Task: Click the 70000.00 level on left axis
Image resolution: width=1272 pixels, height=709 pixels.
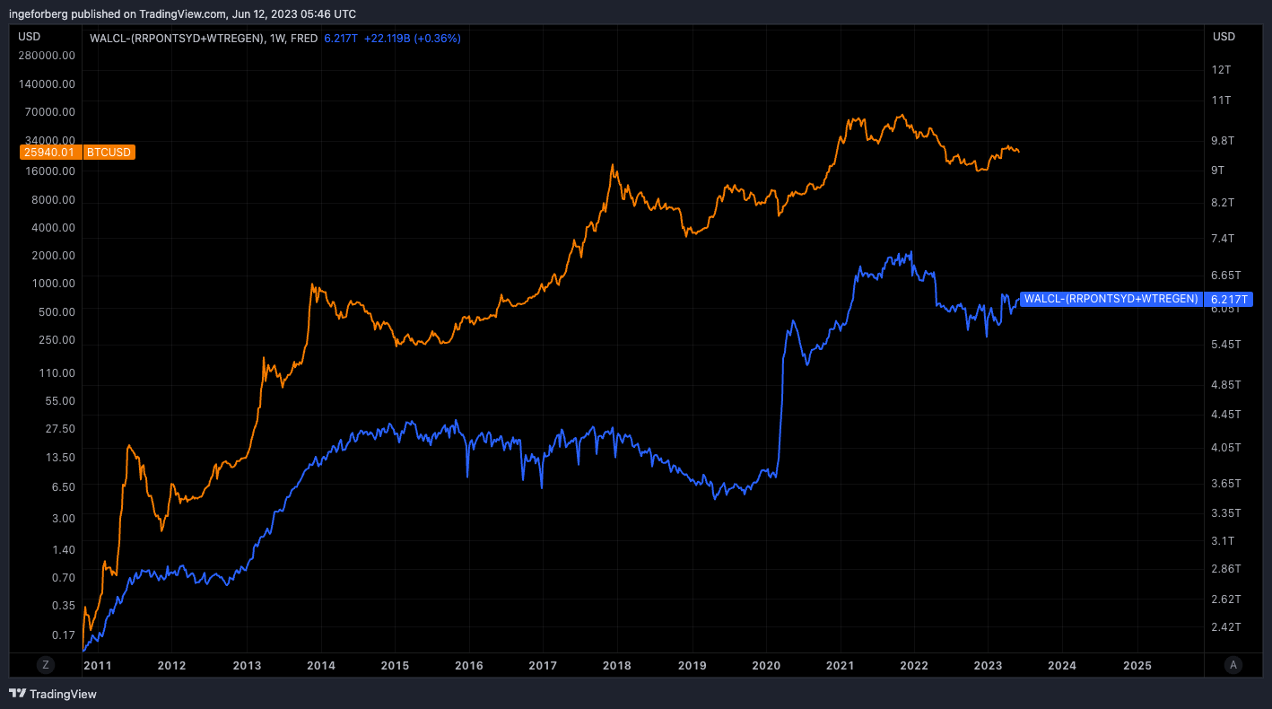Action: tap(50, 112)
